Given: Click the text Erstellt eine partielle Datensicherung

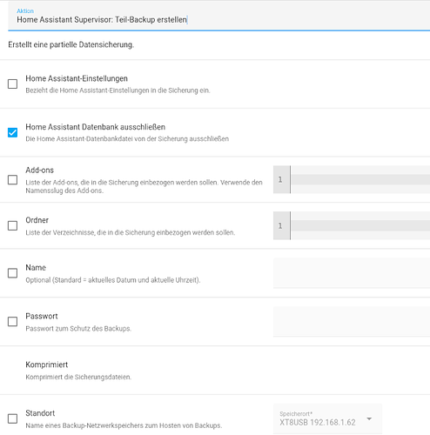Looking at the screenshot, I should point(71,44).
